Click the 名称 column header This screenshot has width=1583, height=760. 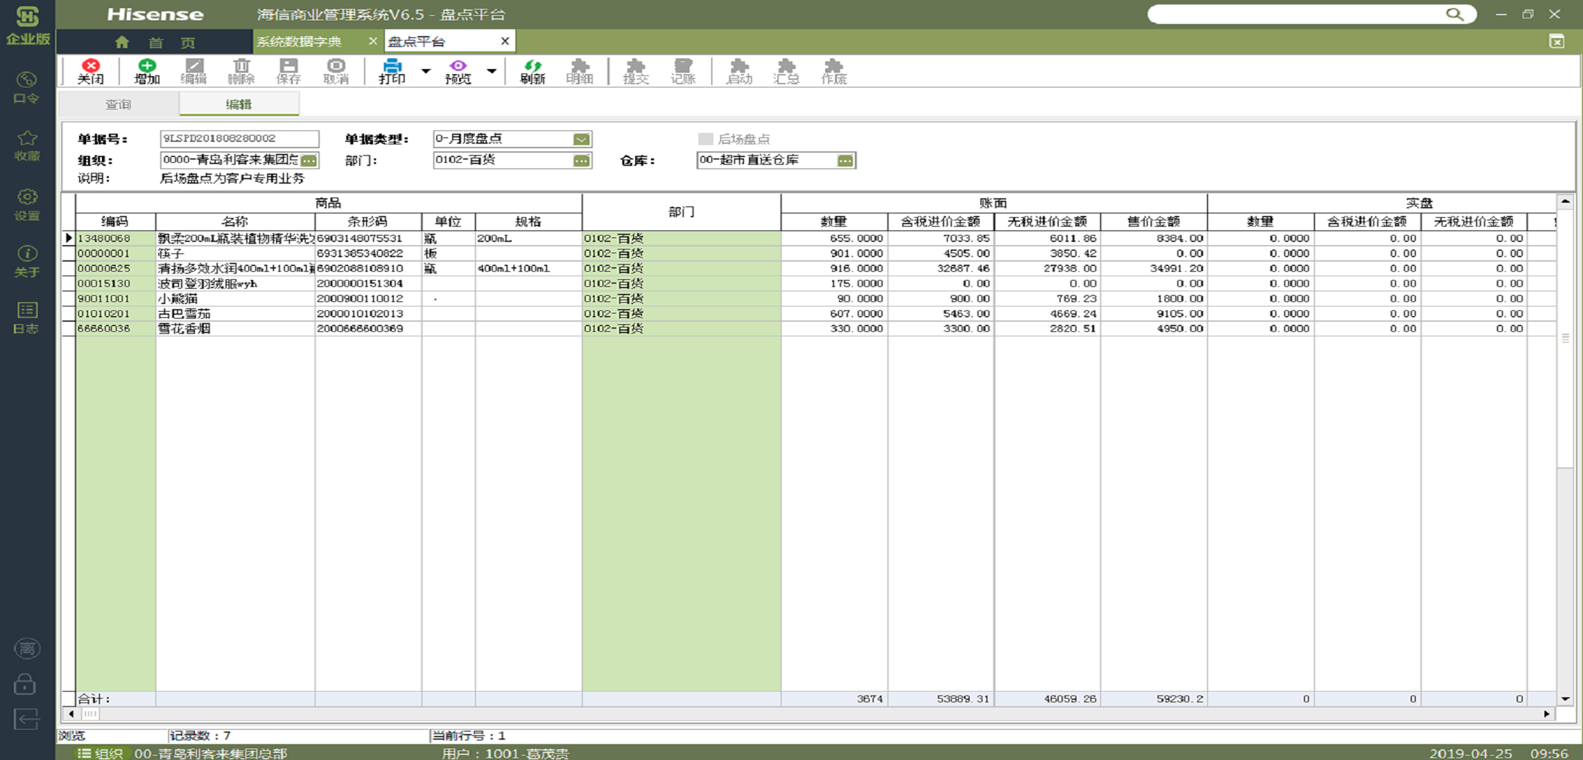(235, 222)
